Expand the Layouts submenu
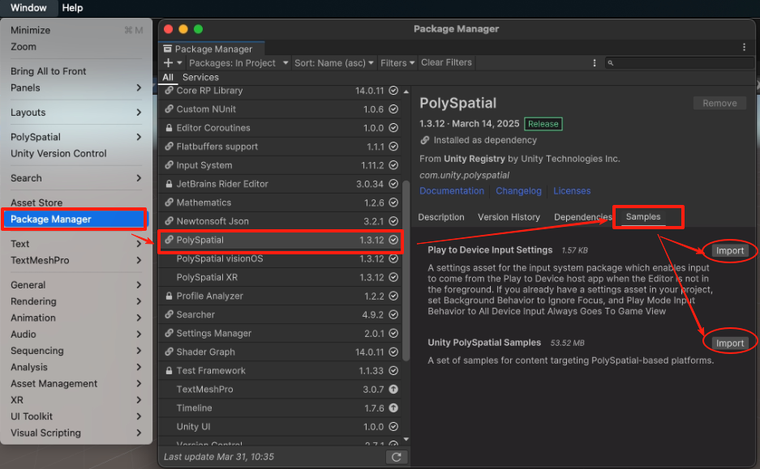Image resolution: width=760 pixels, height=469 pixels. 139,113
